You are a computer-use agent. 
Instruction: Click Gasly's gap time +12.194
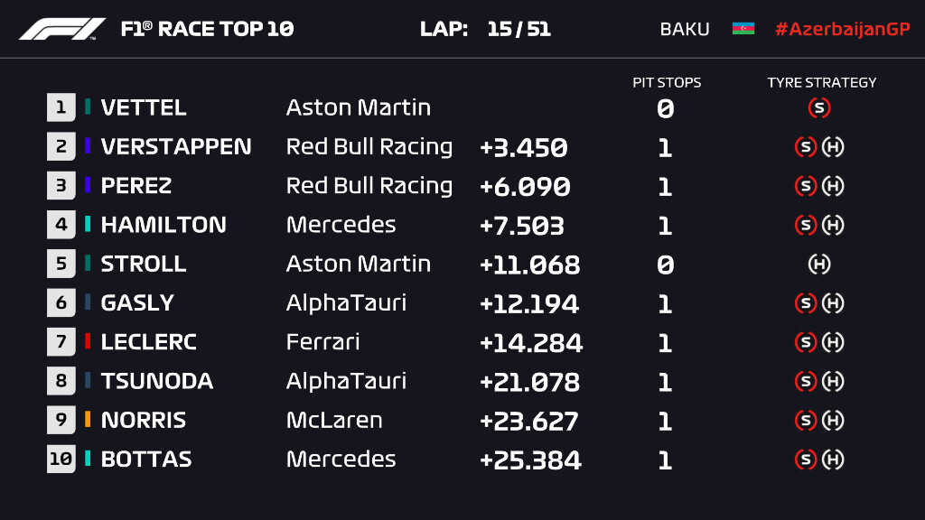528,304
